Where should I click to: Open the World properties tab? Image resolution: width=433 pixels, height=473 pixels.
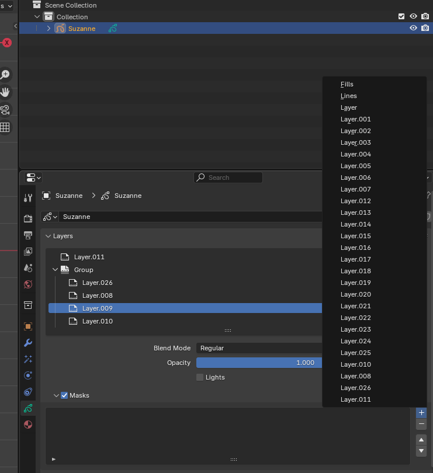point(28,284)
